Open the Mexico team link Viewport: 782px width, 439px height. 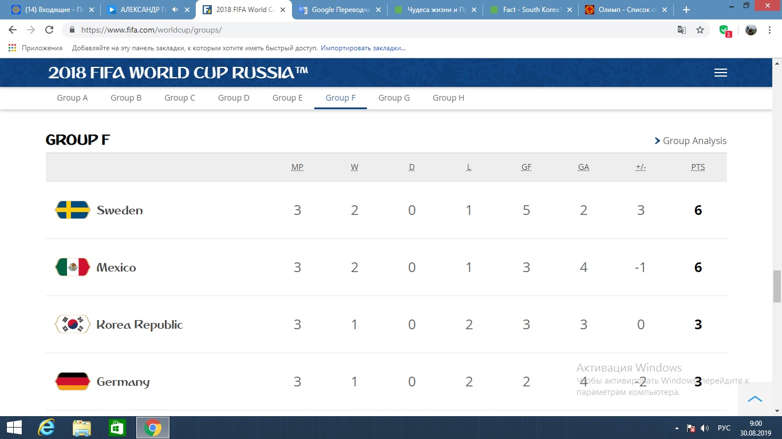tap(116, 268)
